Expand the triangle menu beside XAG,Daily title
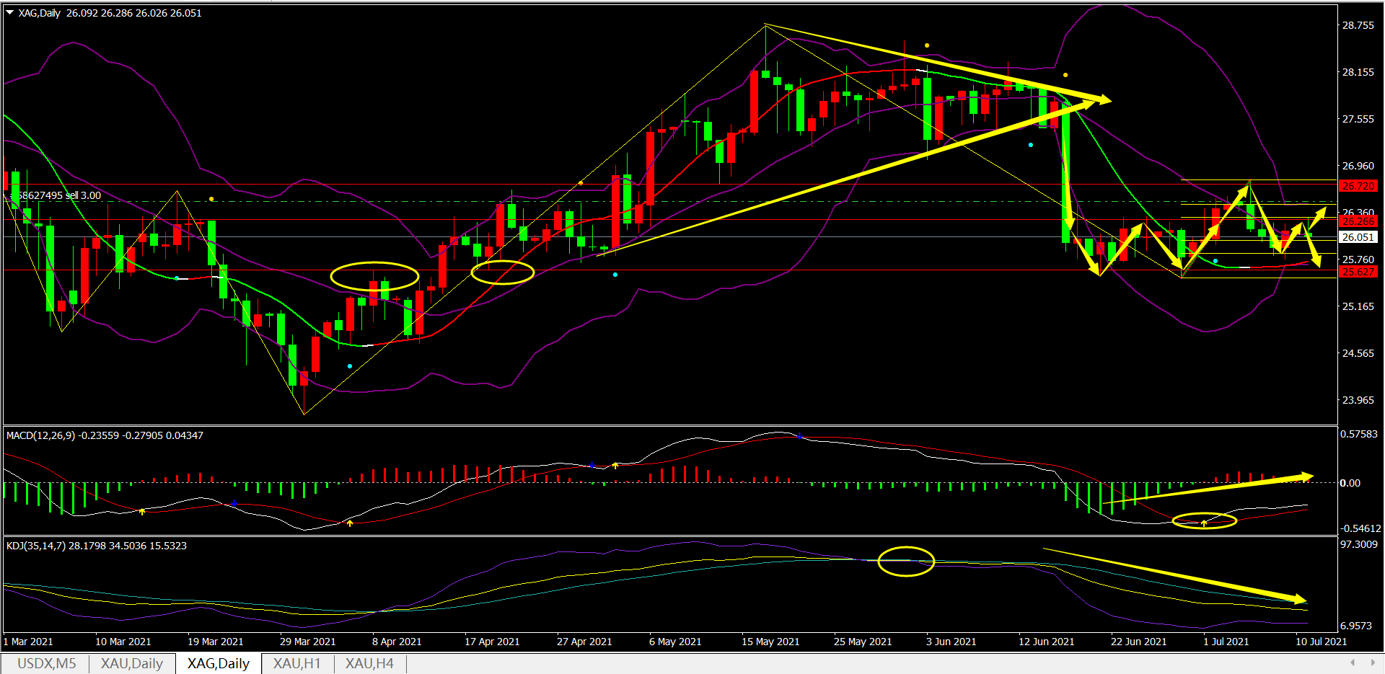 (10, 13)
